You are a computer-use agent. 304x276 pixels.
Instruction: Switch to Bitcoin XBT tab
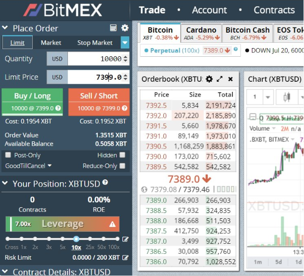[160, 33]
